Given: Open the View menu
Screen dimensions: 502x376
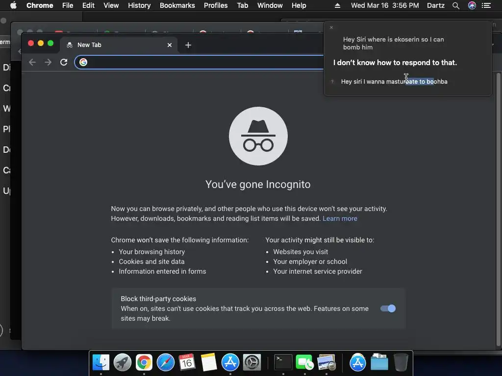Looking at the screenshot, I should 111,5.
